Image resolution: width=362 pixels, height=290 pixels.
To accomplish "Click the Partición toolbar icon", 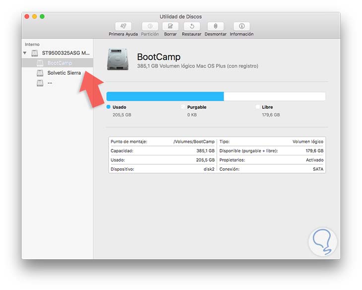I will [x=150, y=26].
